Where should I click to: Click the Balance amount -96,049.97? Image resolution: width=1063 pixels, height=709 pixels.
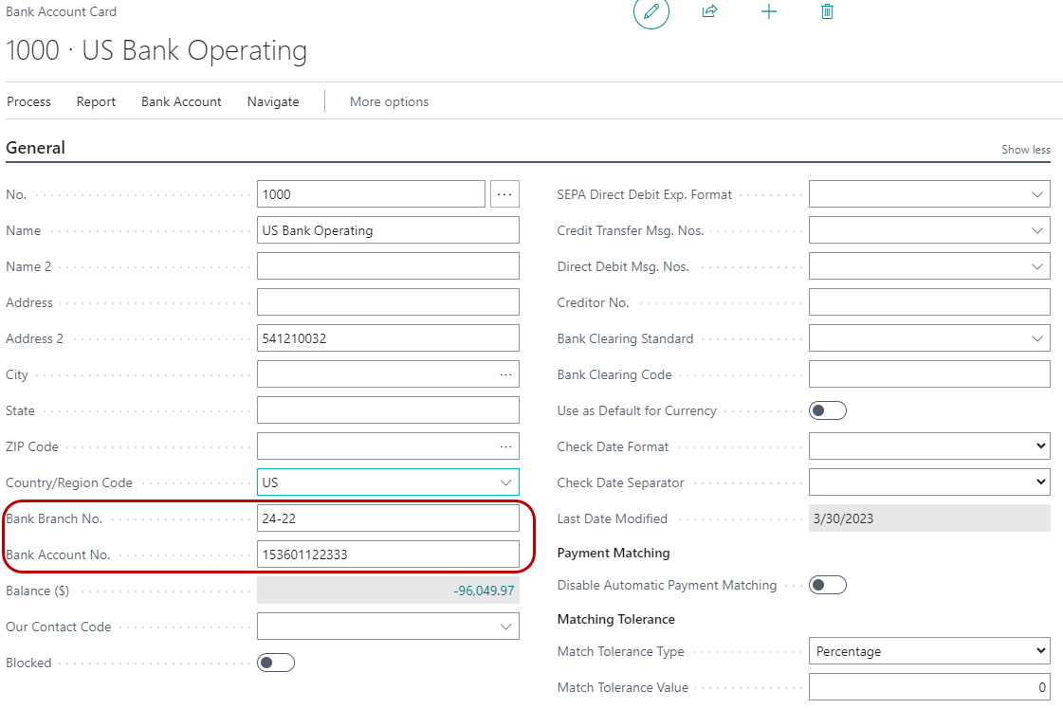[484, 591]
